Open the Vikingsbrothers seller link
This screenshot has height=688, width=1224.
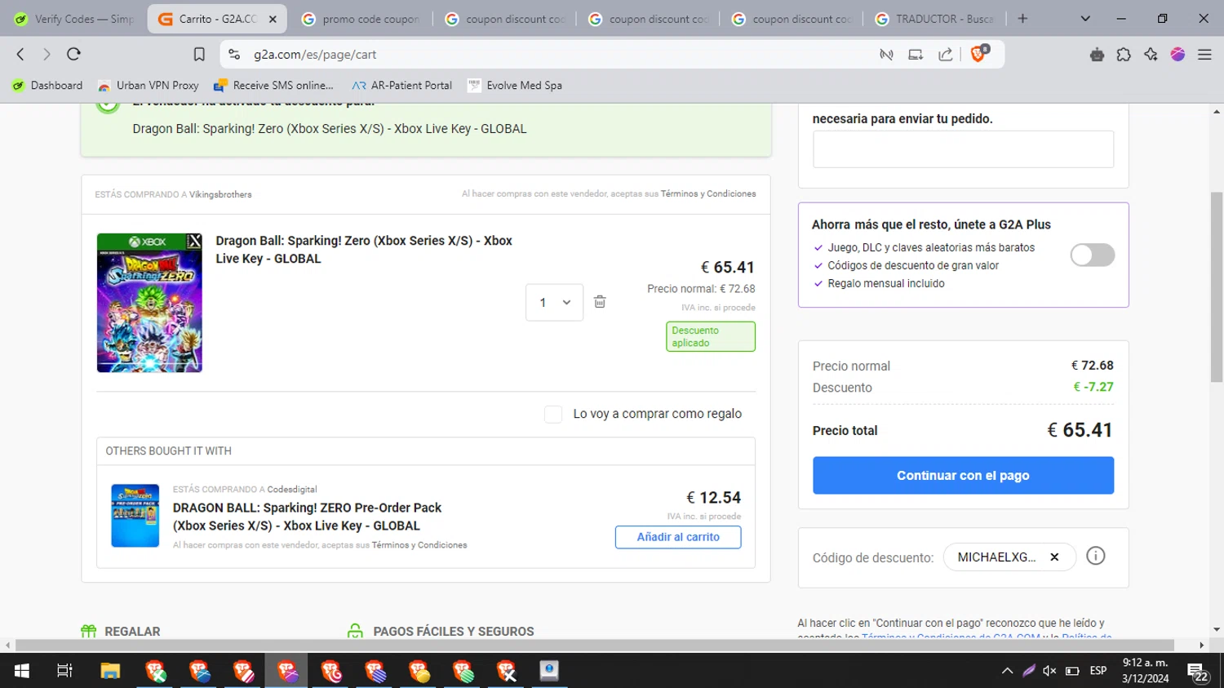click(220, 195)
